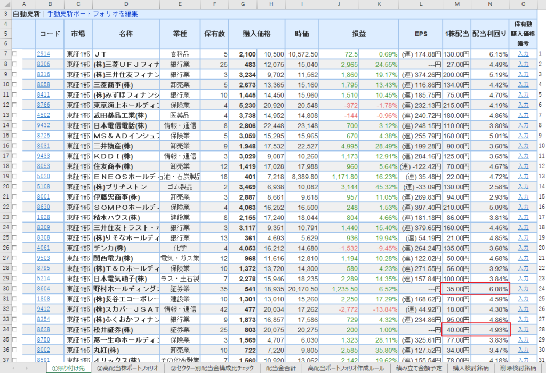Open stock code link 2914
The image size is (546, 373).
coord(44,54)
